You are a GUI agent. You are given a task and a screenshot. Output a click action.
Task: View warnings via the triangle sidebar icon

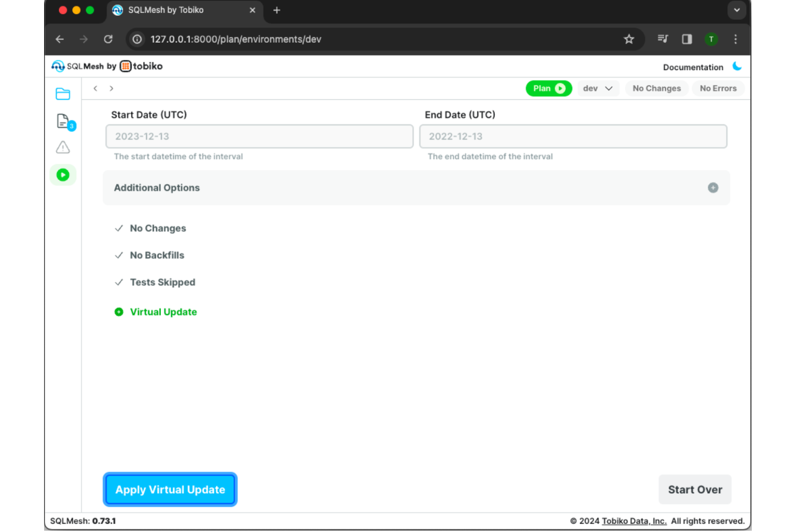(x=63, y=147)
